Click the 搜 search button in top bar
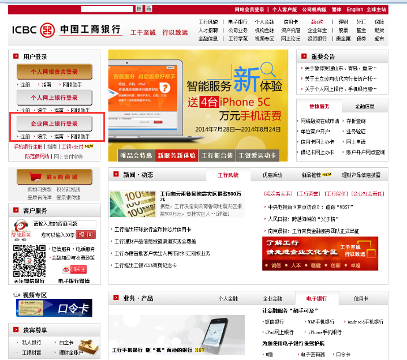This screenshot has width=407, height=360. pyautogui.click(x=139, y=9)
